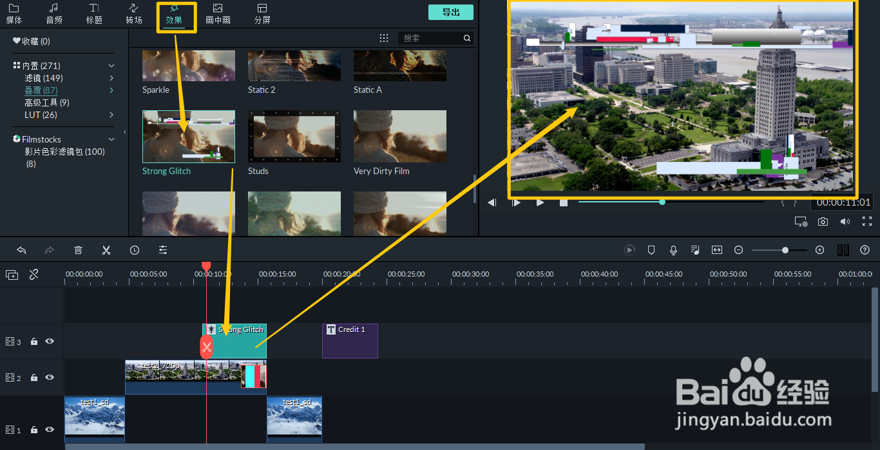Collapse the 内置 (Built-in) section
The width and height of the screenshot is (880, 450).
[111, 65]
